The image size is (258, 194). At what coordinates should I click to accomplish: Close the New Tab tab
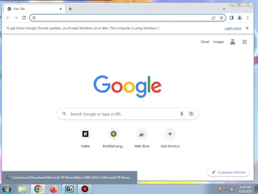pyautogui.click(x=61, y=9)
